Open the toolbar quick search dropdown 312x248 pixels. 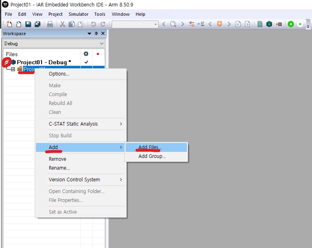pos(155,25)
